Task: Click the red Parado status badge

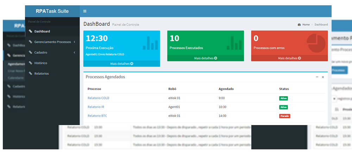Action: point(284,116)
